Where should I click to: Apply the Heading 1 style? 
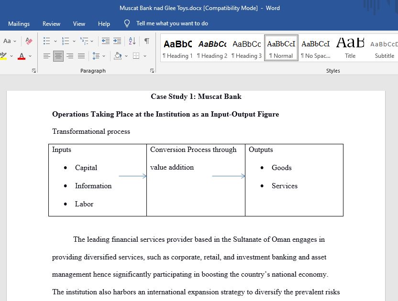click(177, 48)
